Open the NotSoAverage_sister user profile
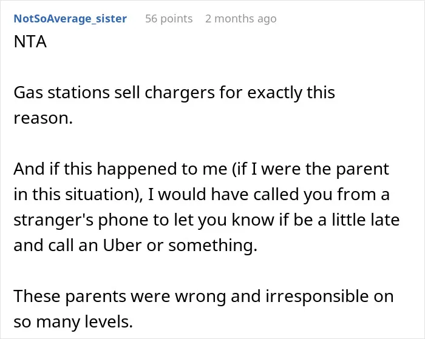Image resolution: width=425 pixels, height=339 pixels. (x=70, y=19)
